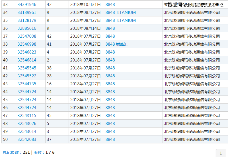This screenshot has height=157, width=228.
Task: Open registration number 32885616
Action: click(27, 28)
